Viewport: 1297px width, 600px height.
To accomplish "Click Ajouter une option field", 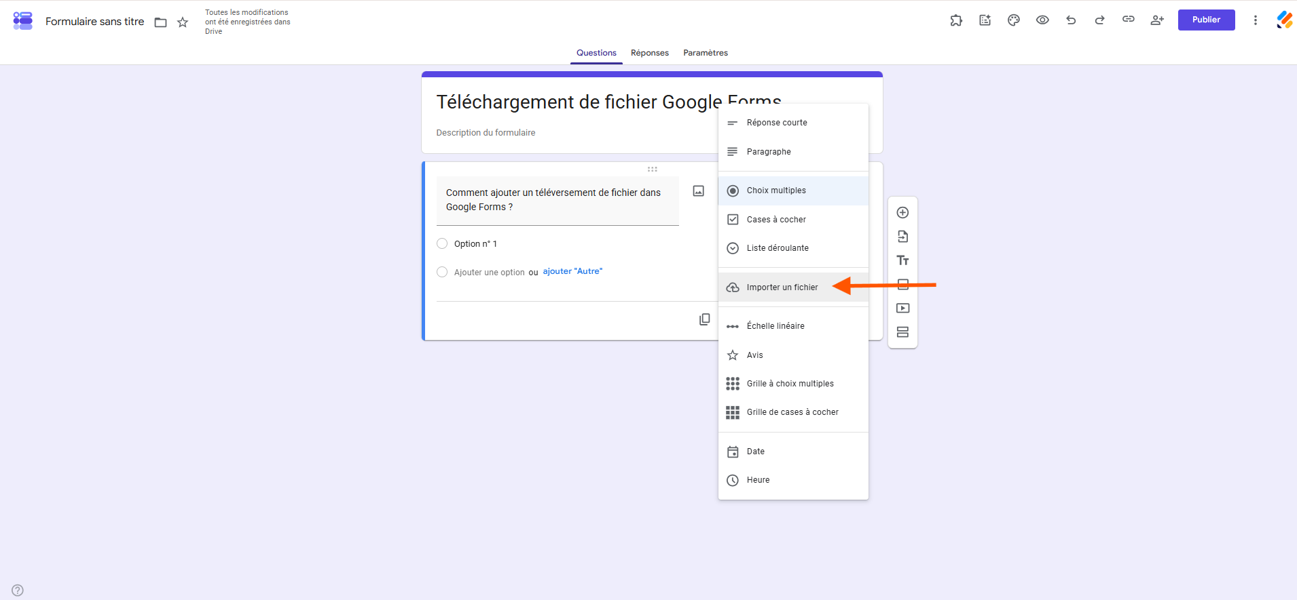I will coord(489,273).
